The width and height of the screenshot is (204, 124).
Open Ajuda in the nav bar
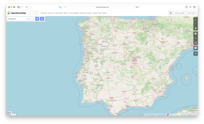click(x=95, y=13)
